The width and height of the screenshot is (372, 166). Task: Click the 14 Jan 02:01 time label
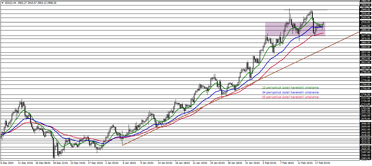165,163
